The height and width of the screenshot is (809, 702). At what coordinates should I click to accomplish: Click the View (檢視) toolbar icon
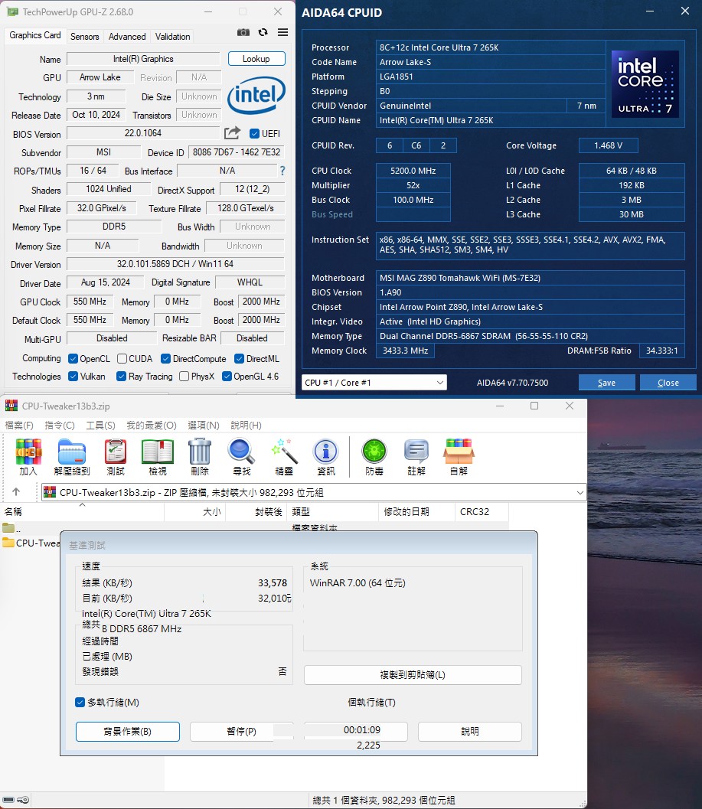pyautogui.click(x=158, y=457)
